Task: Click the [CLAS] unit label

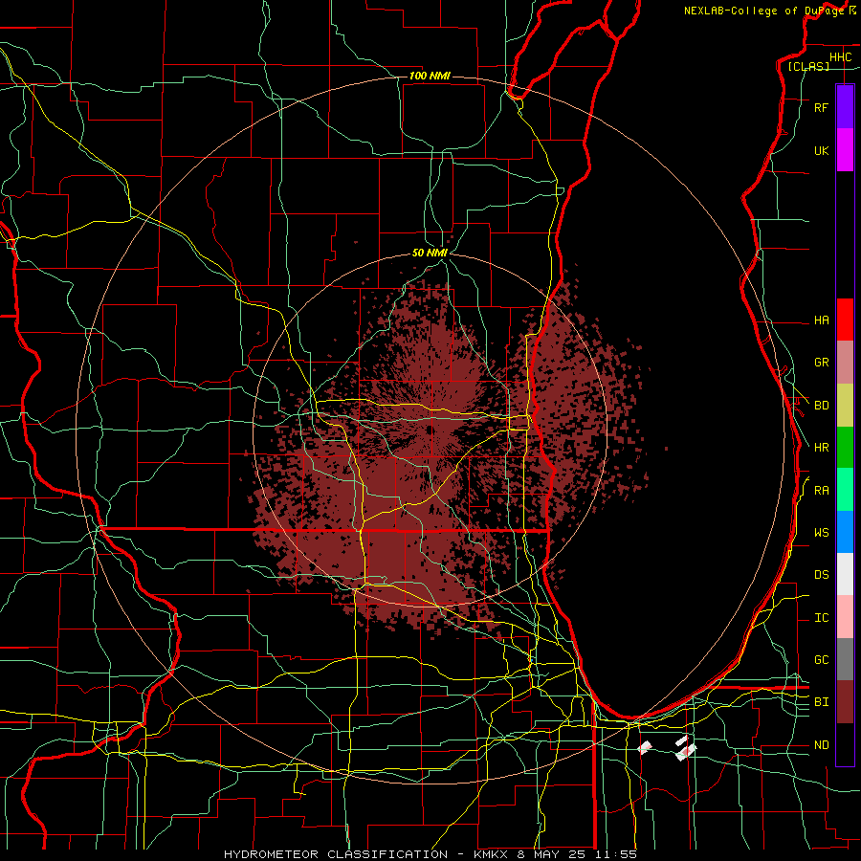Action: pyautogui.click(x=808, y=66)
